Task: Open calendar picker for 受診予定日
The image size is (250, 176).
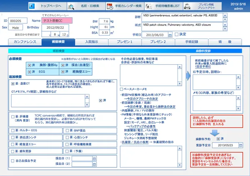Action: (240, 145)
